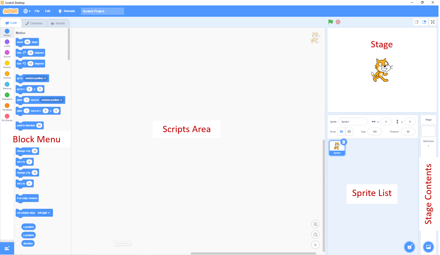Switch to large stage layout
The width and height of the screenshot is (440, 255).
click(424, 22)
